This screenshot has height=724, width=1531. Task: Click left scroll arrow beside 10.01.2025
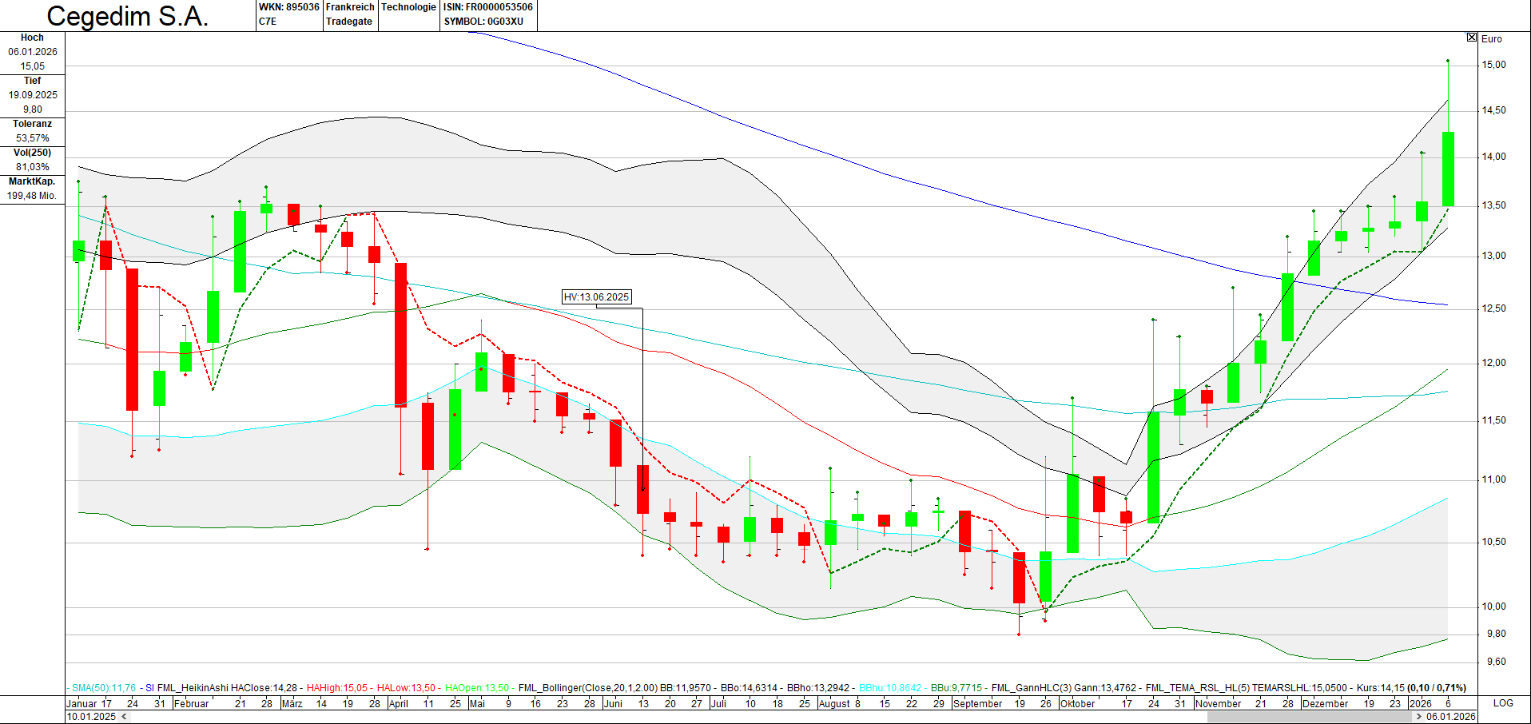click(x=124, y=717)
